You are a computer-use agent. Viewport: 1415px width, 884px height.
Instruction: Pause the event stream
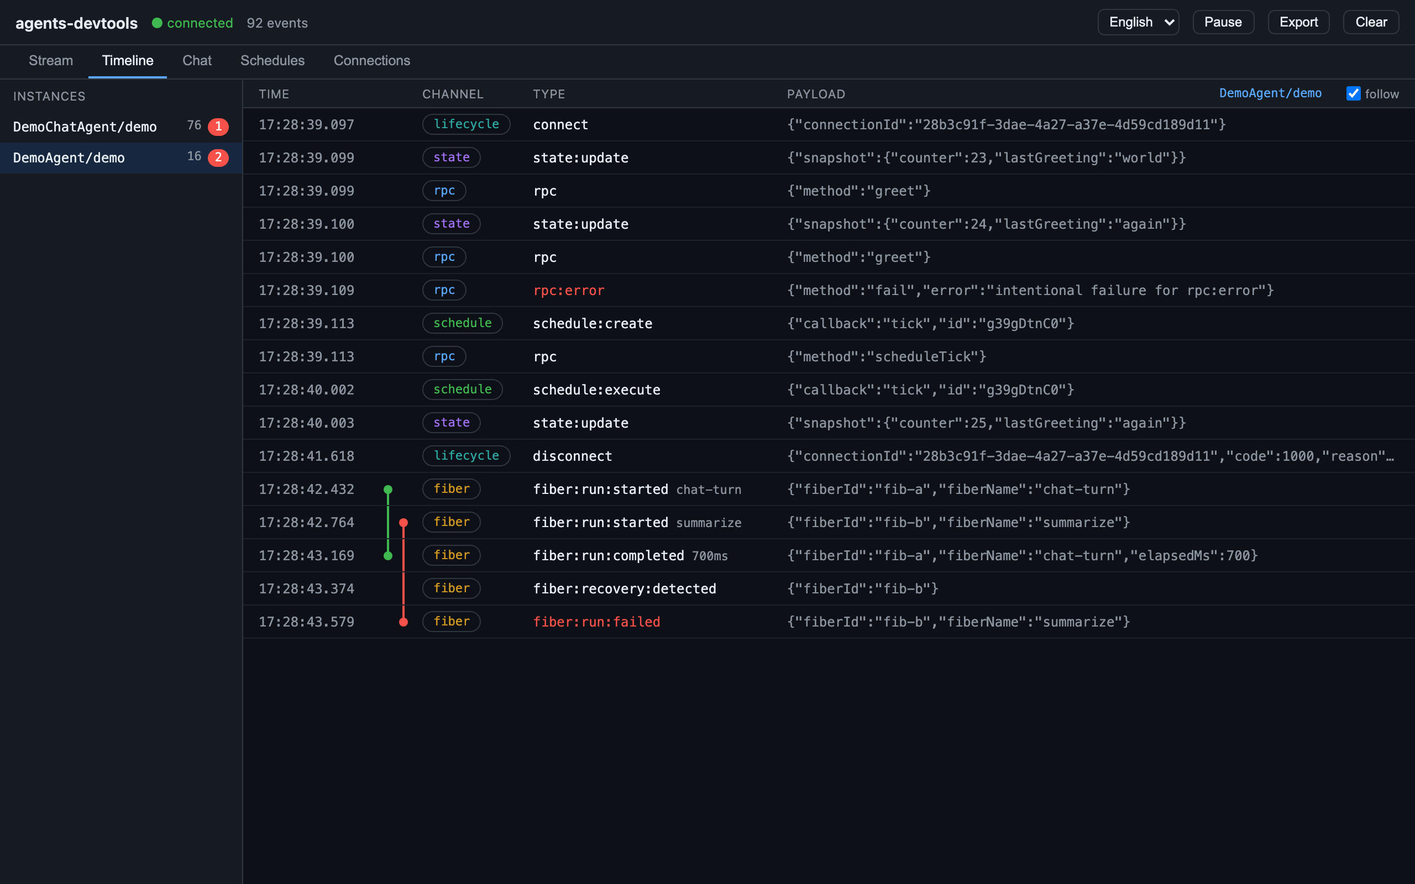tap(1223, 22)
